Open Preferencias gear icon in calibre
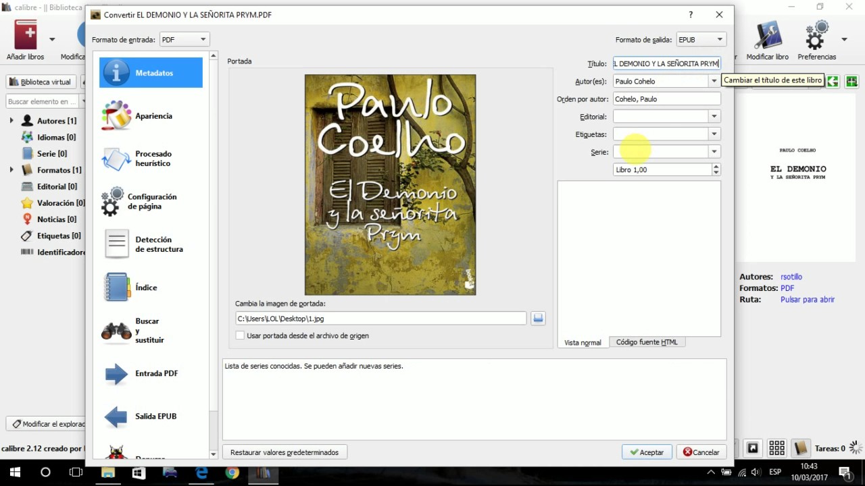 click(x=816, y=35)
